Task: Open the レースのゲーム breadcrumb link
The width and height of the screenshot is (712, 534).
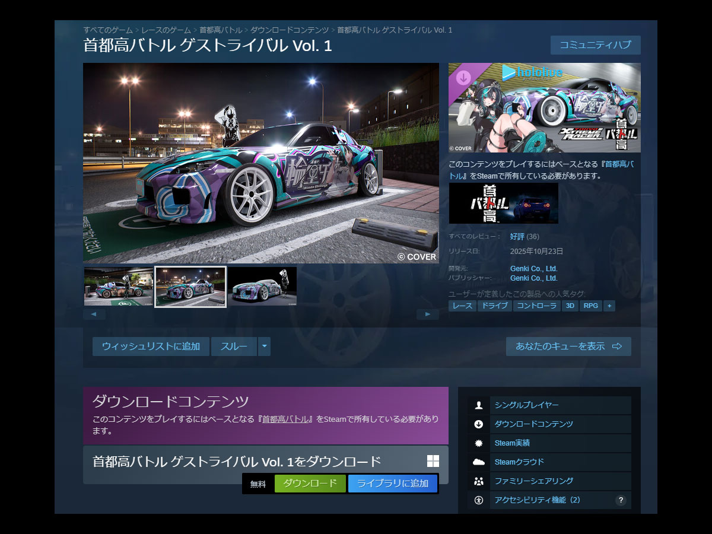Action: [166, 30]
